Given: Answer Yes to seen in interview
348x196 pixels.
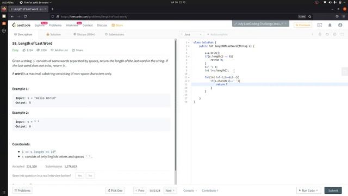Looking at the screenshot, I should tap(79, 175).
